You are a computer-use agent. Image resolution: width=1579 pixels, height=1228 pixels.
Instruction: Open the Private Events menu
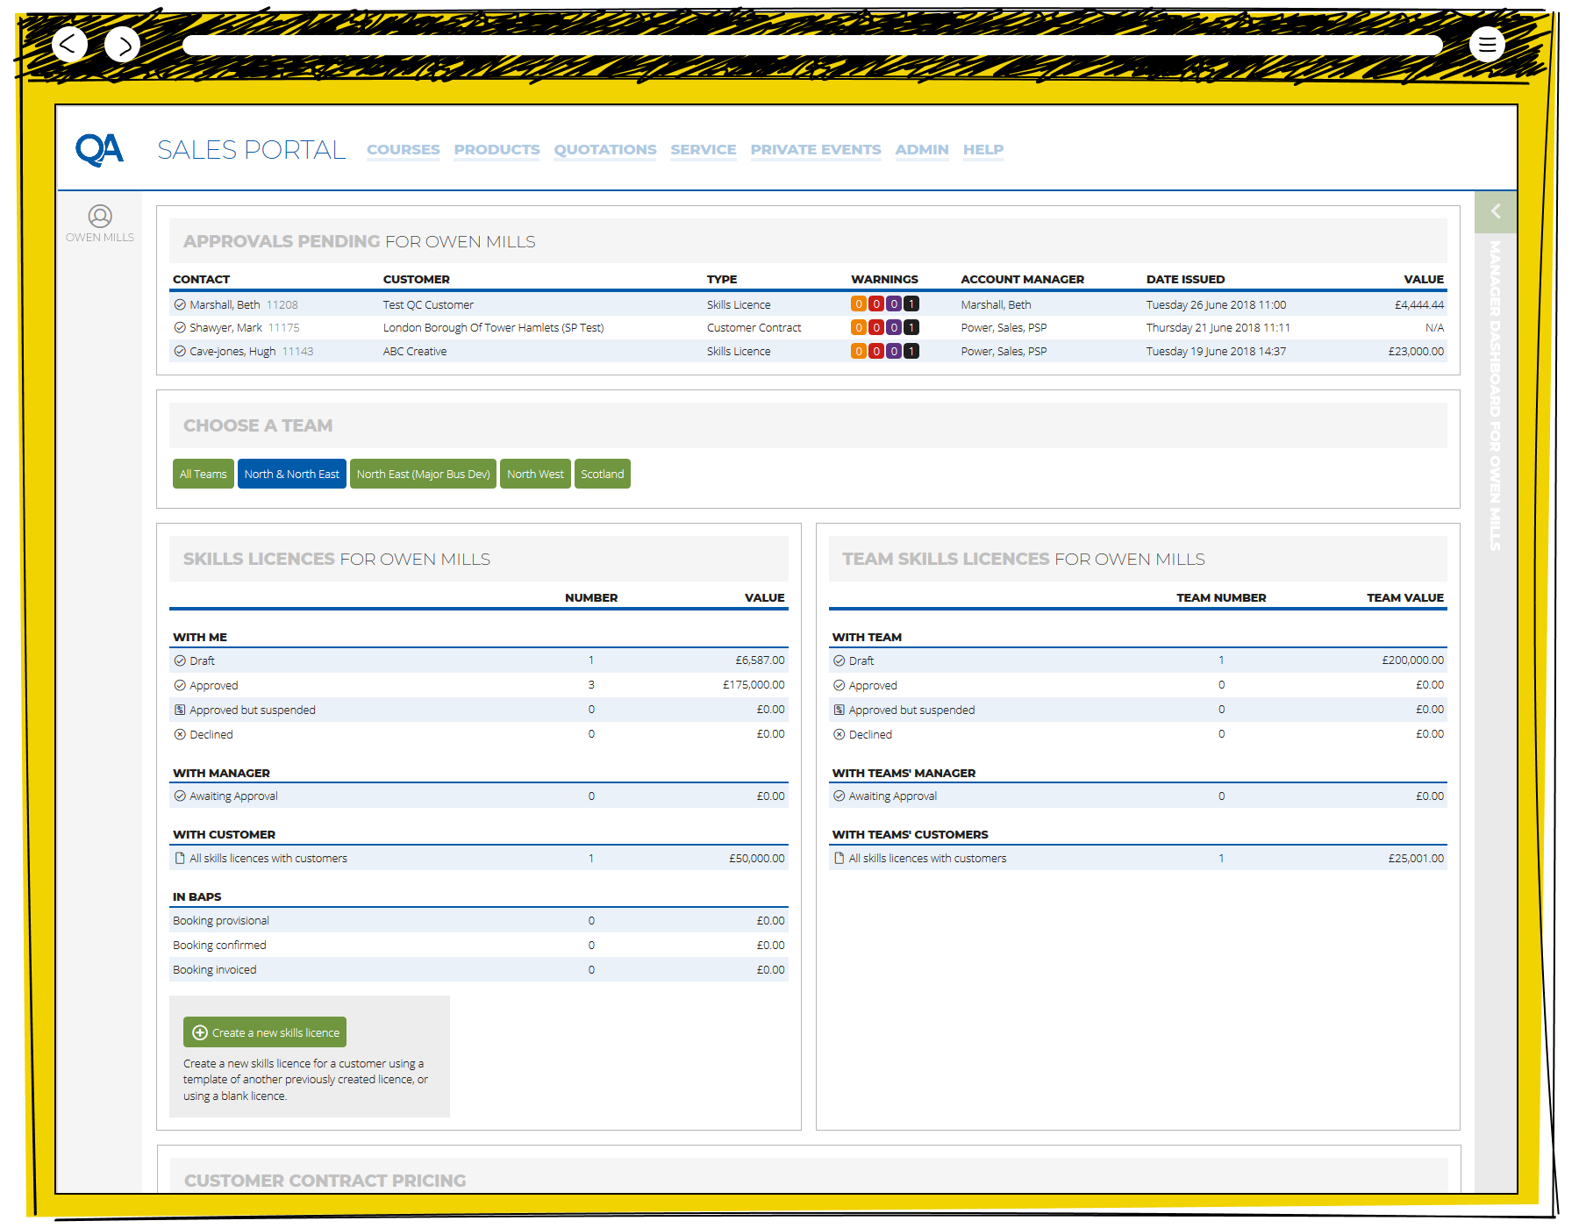pos(815,150)
